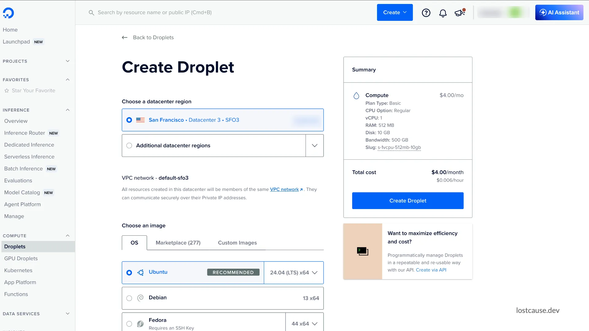Open Evaluations in the sidebar
This screenshot has width=589, height=331.
[x=18, y=181]
